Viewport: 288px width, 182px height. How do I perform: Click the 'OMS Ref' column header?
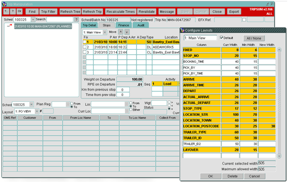pyautogui.click(x=10, y=118)
